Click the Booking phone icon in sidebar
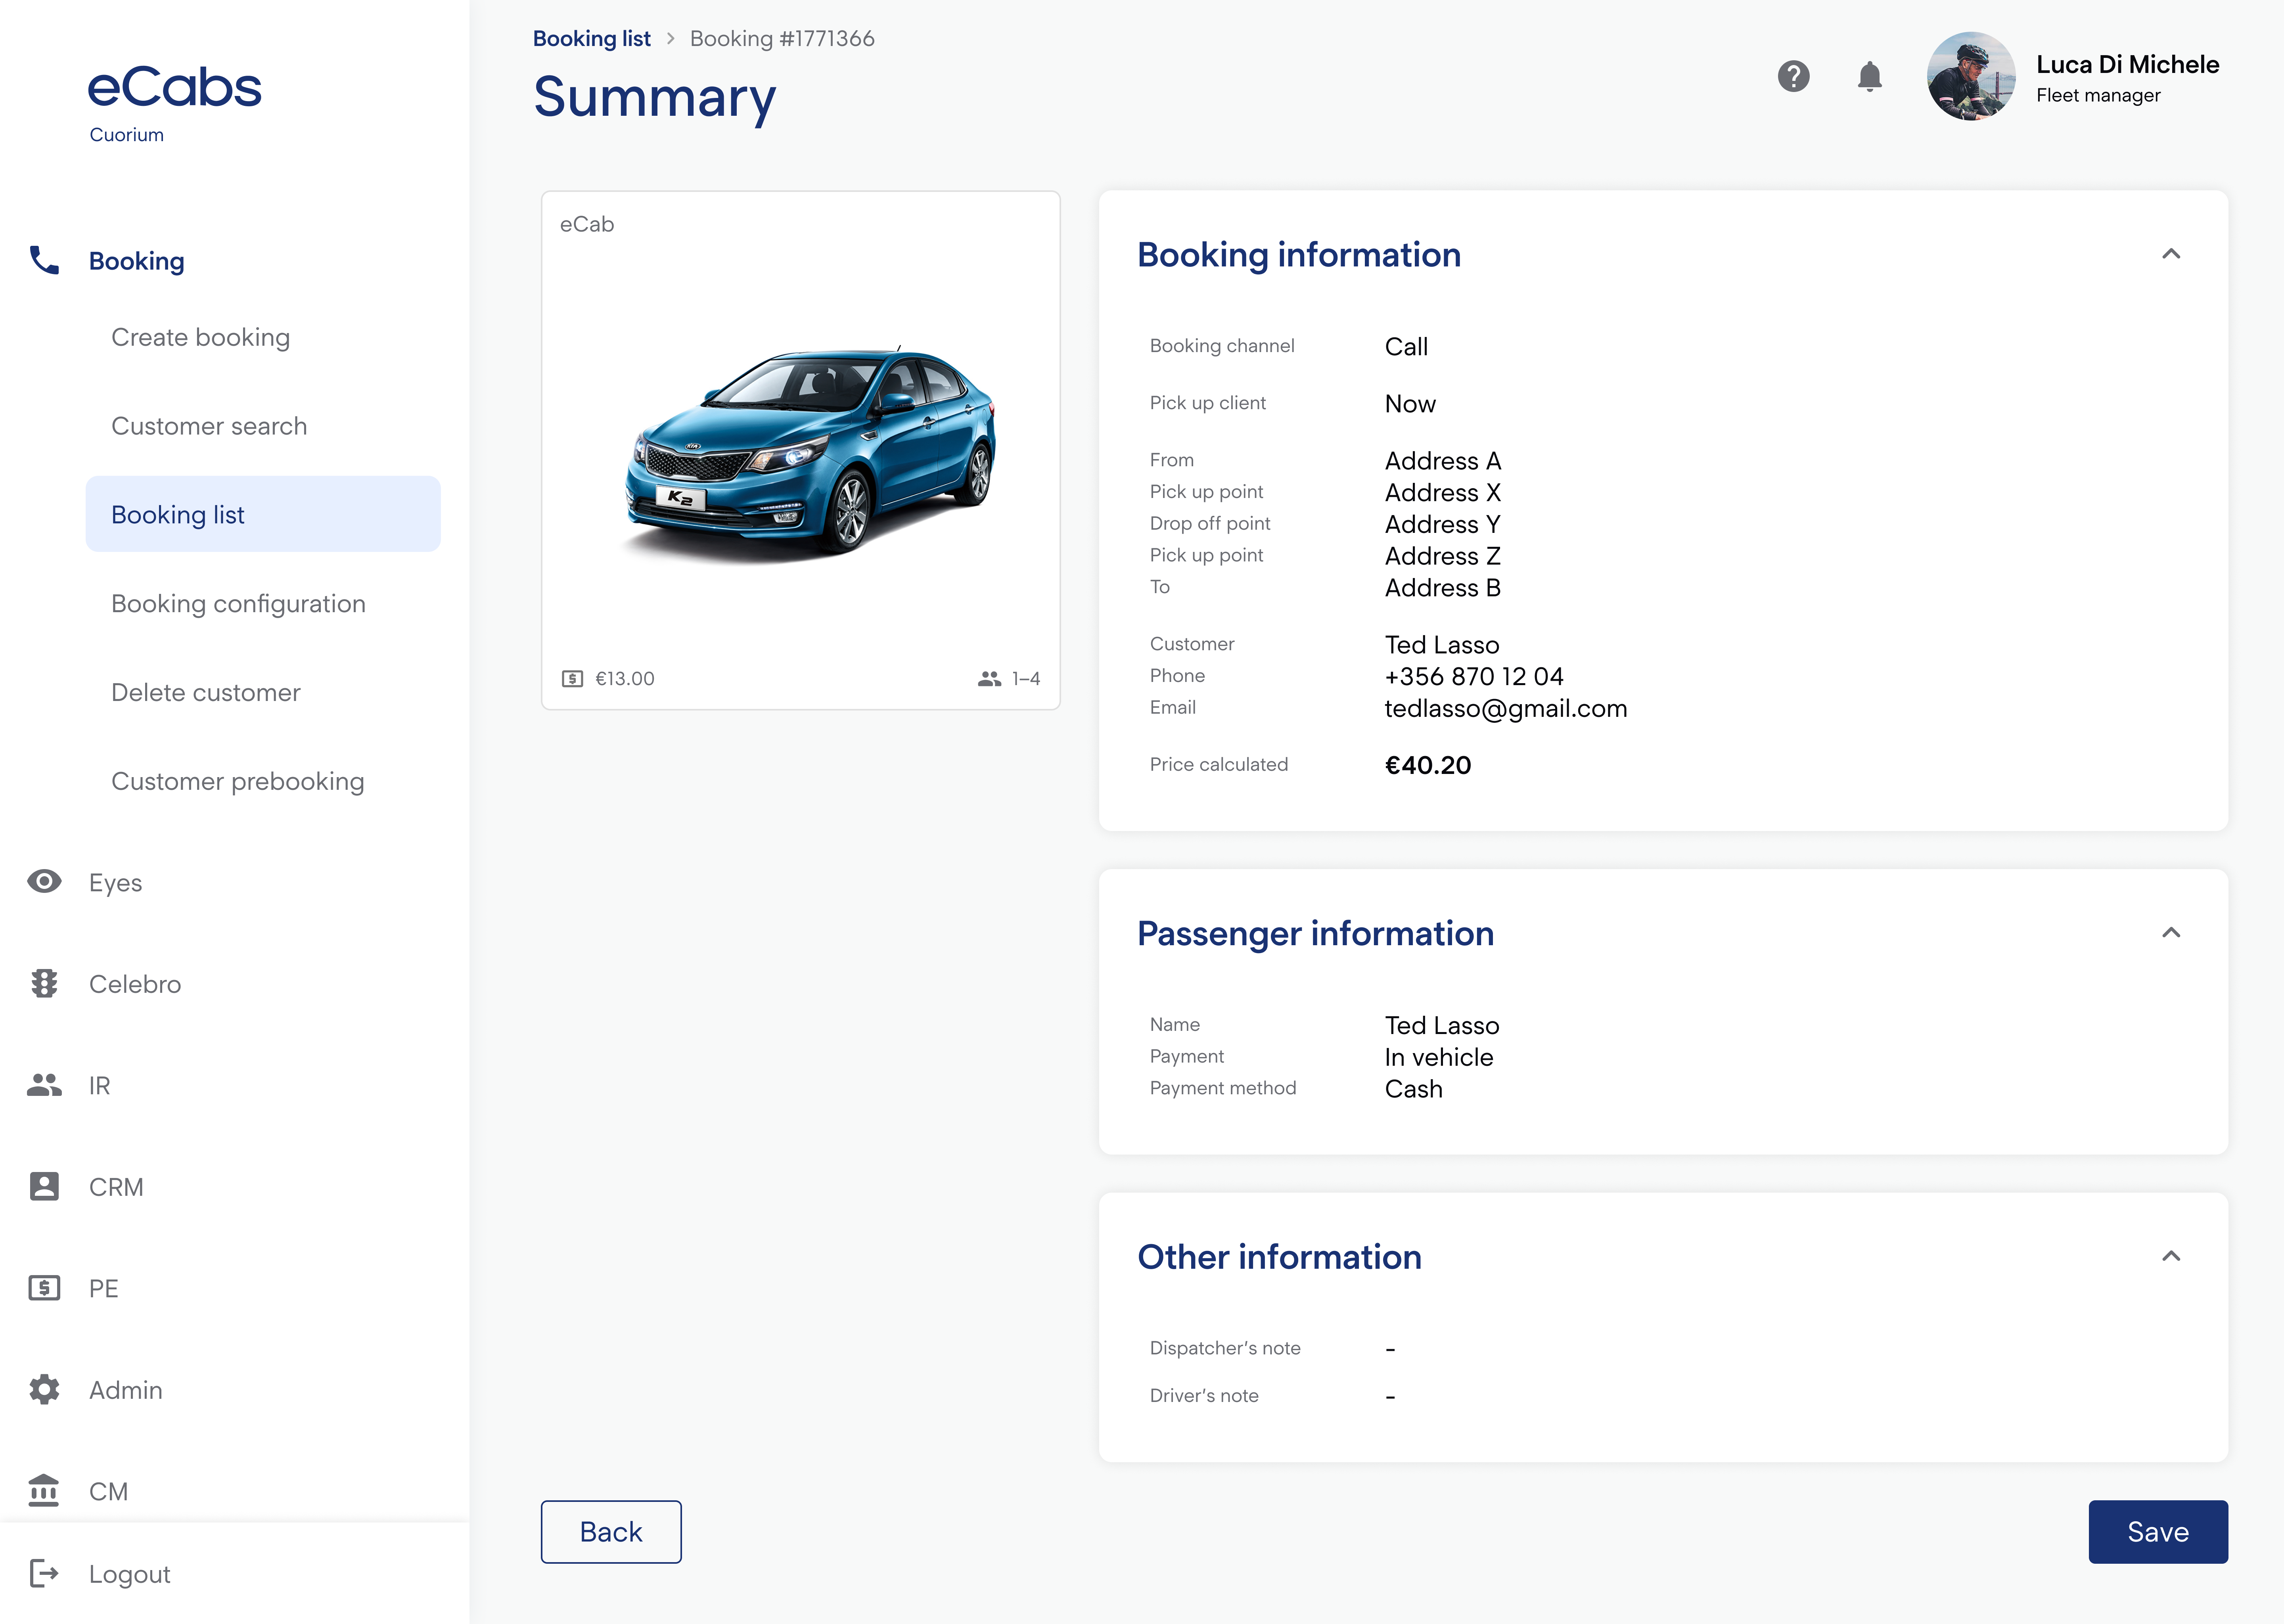This screenshot has height=1624, width=2284. (x=44, y=260)
